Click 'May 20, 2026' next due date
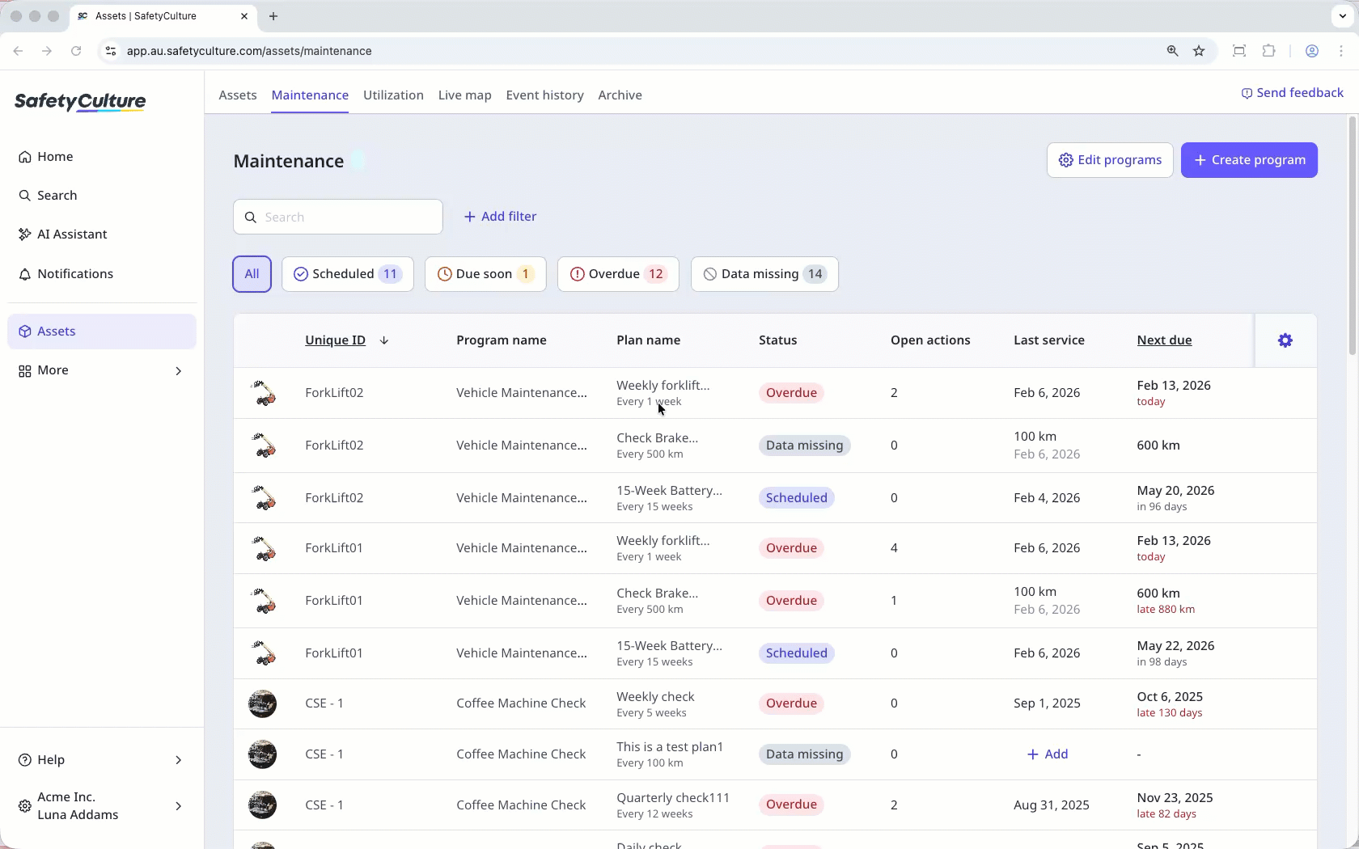The height and width of the screenshot is (849, 1359). pyautogui.click(x=1175, y=491)
